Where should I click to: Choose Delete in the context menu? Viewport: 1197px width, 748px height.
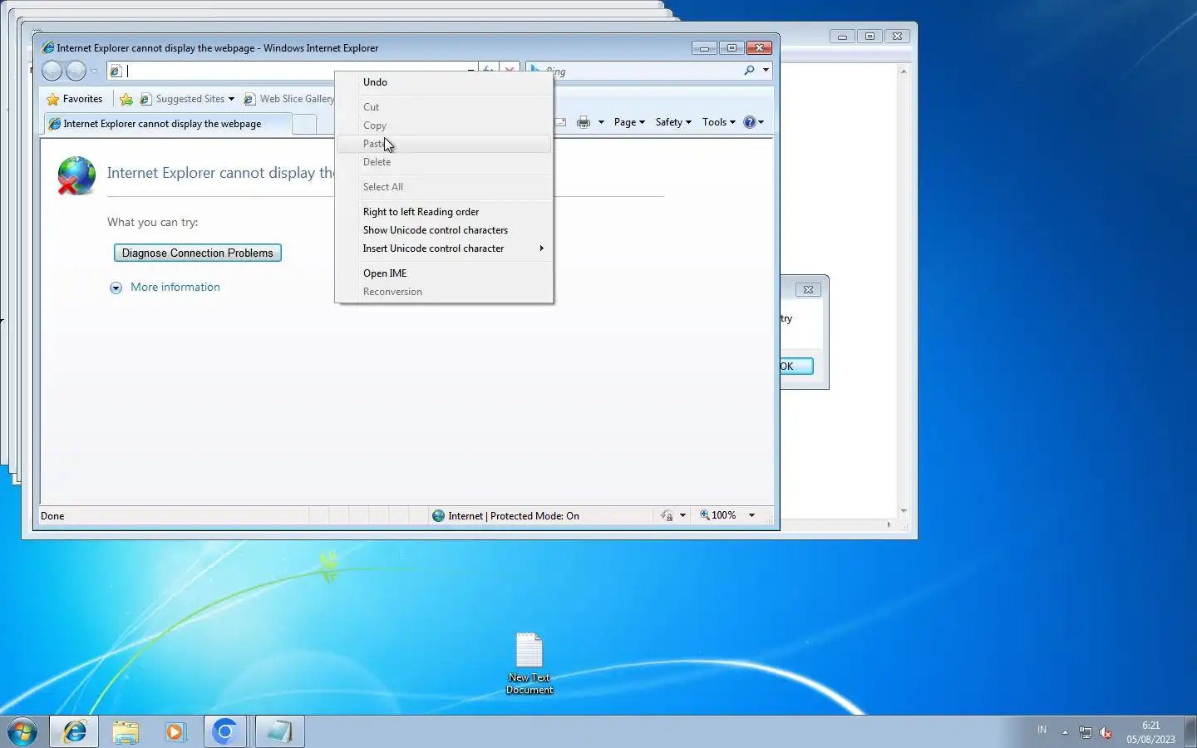pos(444,162)
